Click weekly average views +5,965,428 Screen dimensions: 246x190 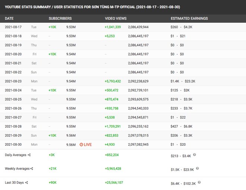(x=113, y=168)
